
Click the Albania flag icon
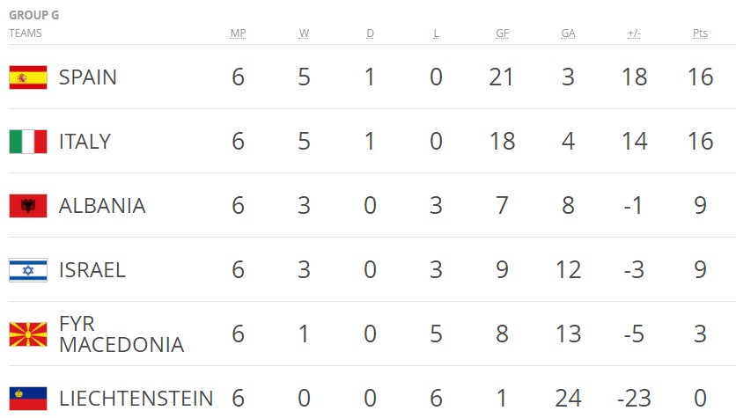click(28, 206)
